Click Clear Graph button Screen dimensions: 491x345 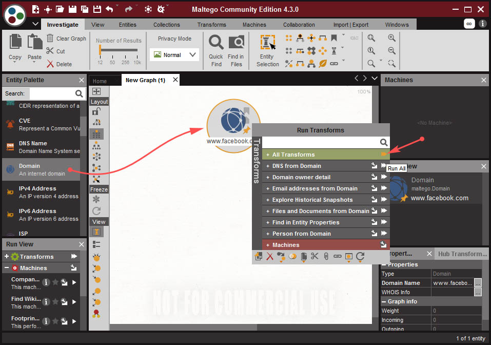66,38
